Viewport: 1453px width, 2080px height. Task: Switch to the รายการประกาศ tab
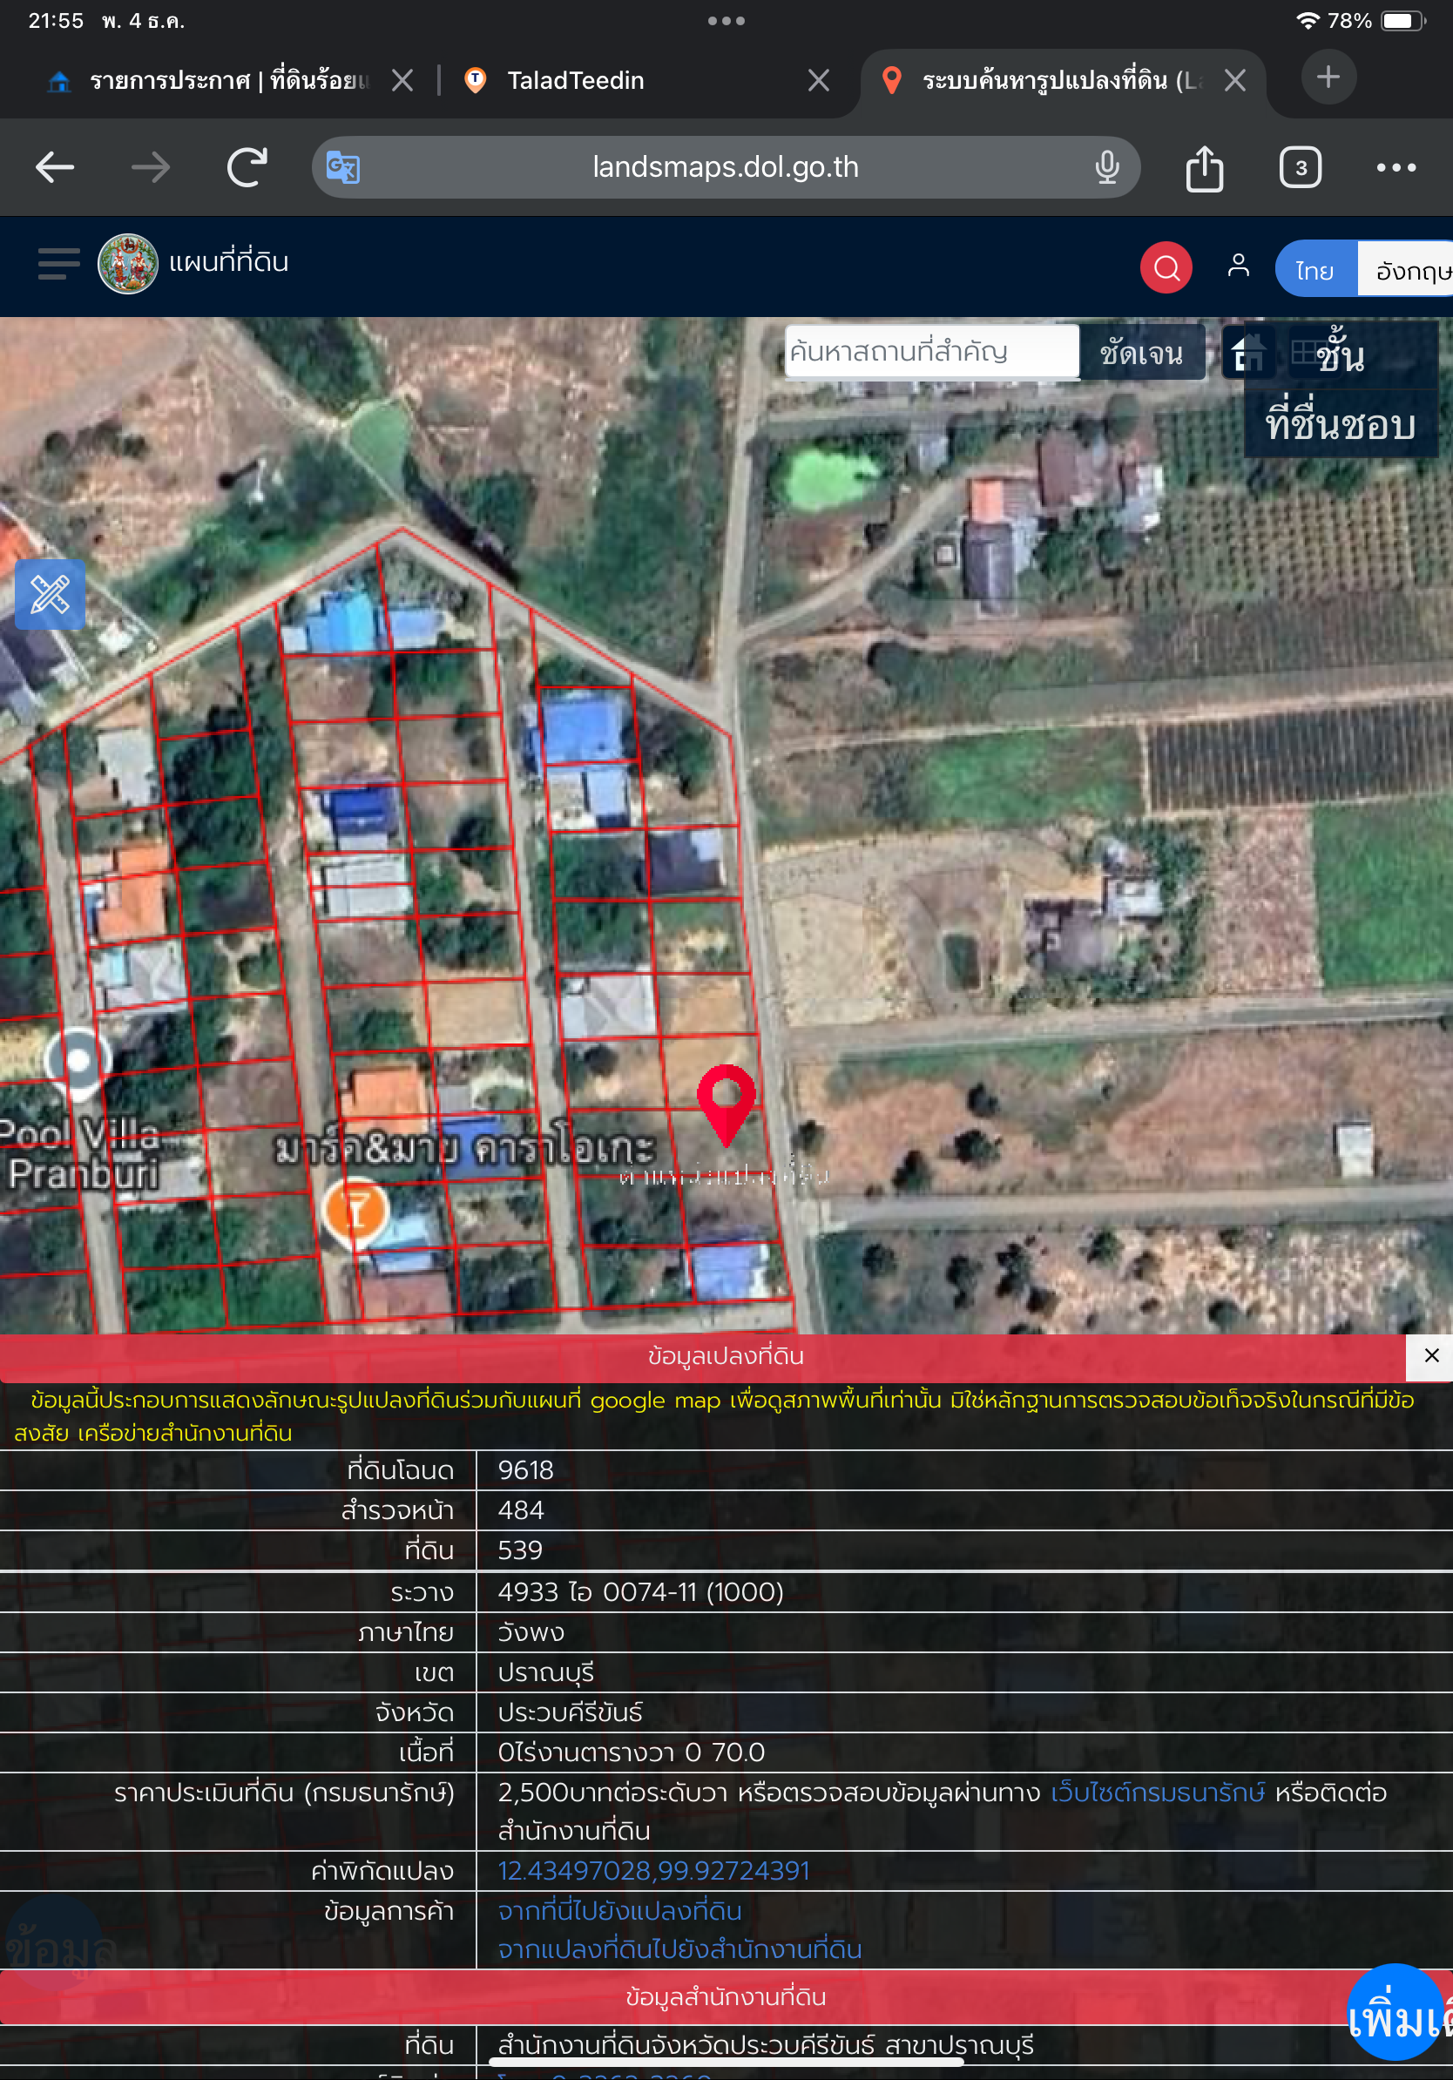tap(226, 81)
